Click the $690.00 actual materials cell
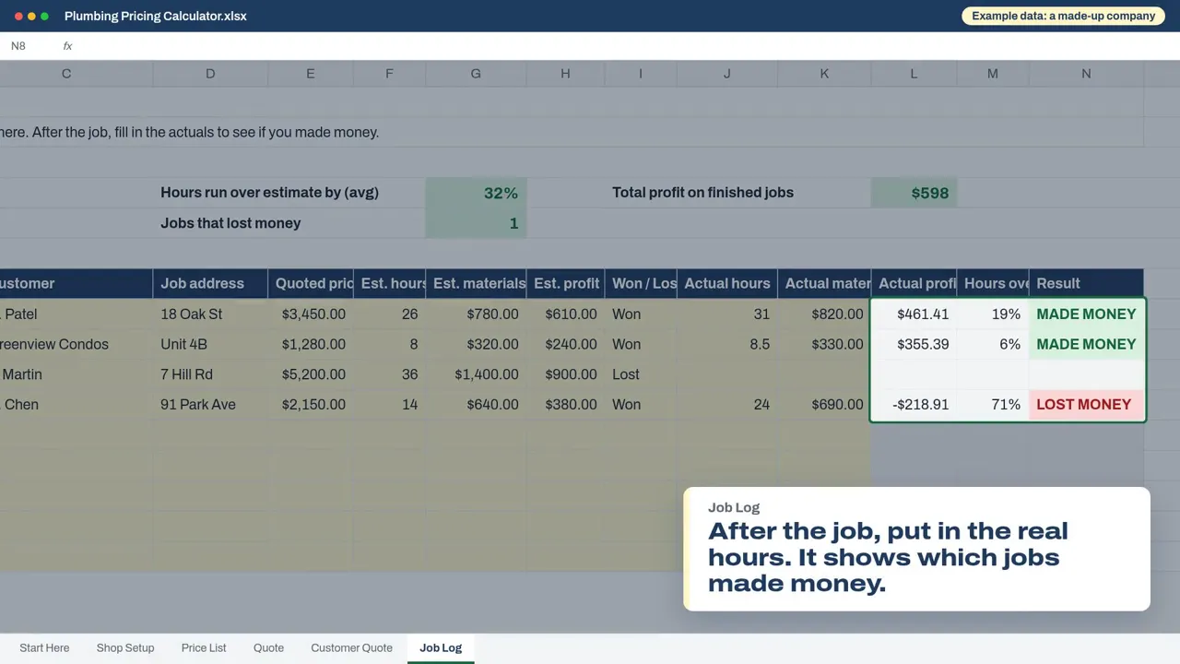The height and width of the screenshot is (664, 1180). pos(824,404)
